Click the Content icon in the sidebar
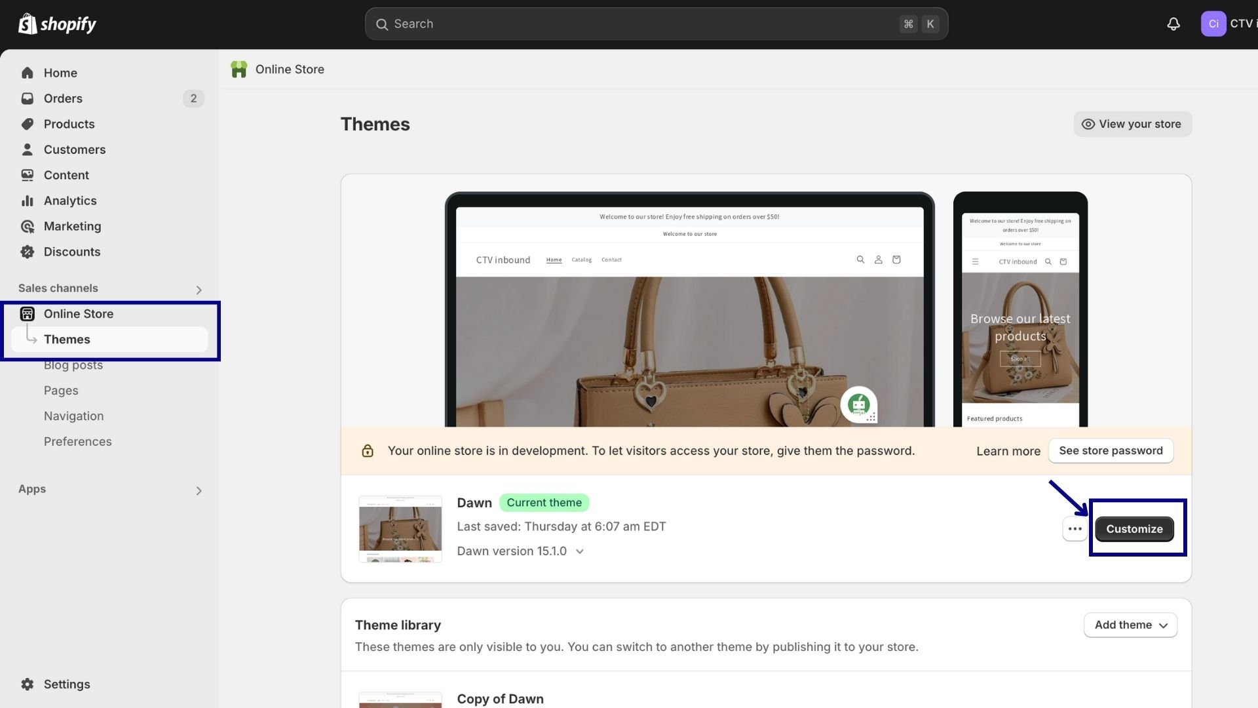The width and height of the screenshot is (1258, 708). click(27, 175)
